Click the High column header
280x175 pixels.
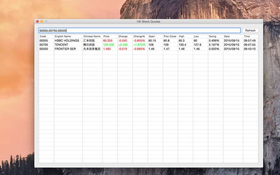tap(185, 36)
